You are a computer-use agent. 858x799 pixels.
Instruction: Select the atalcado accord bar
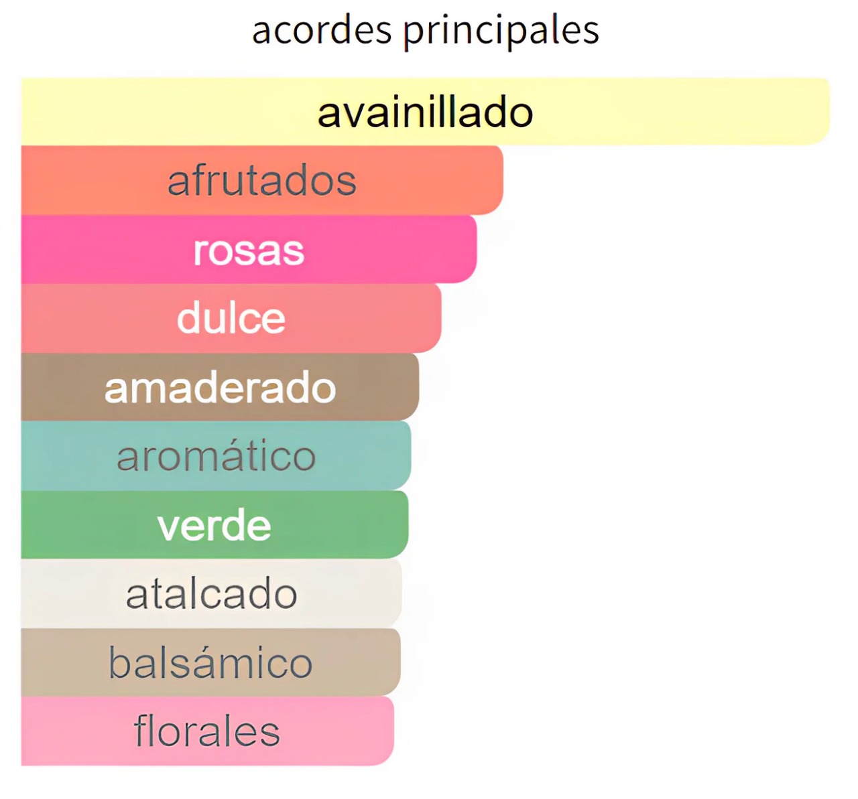211,594
